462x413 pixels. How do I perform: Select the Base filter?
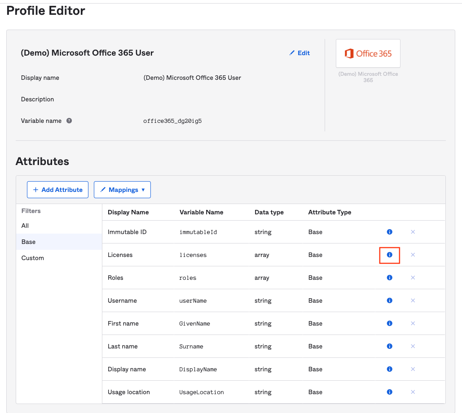(28, 242)
